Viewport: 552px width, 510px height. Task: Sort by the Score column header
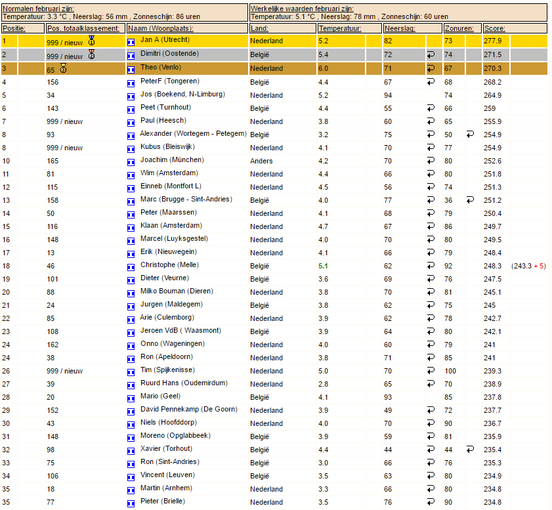tap(495, 28)
